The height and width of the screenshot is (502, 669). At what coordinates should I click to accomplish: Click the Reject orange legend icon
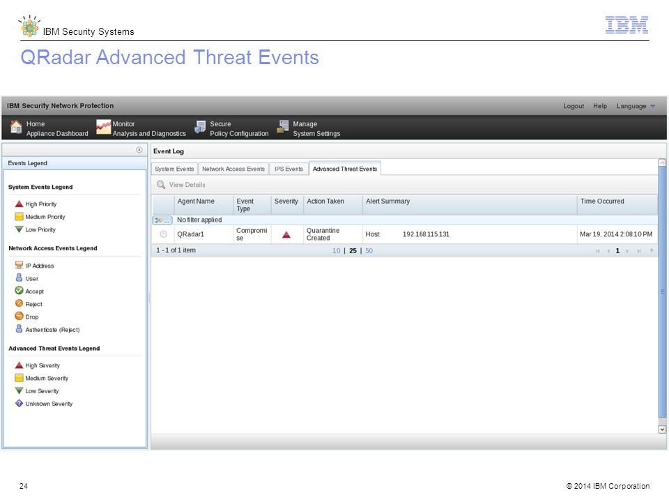tap(20, 303)
